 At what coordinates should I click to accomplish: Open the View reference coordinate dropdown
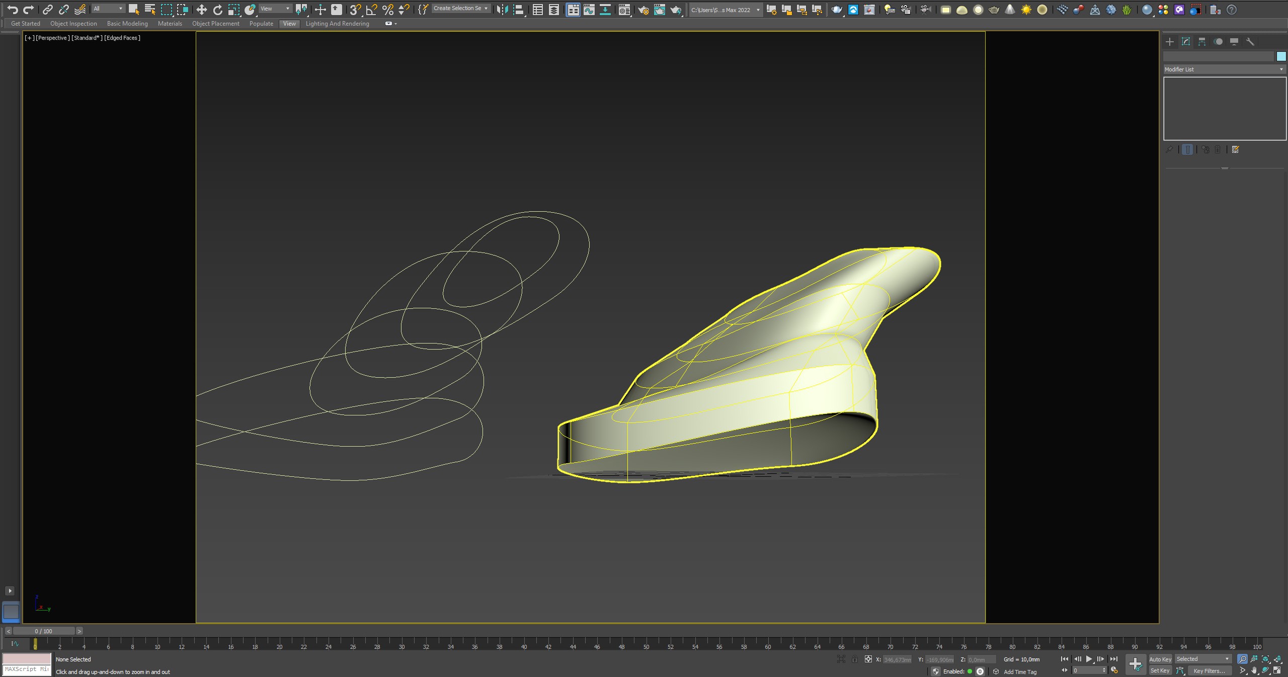pyautogui.click(x=275, y=9)
